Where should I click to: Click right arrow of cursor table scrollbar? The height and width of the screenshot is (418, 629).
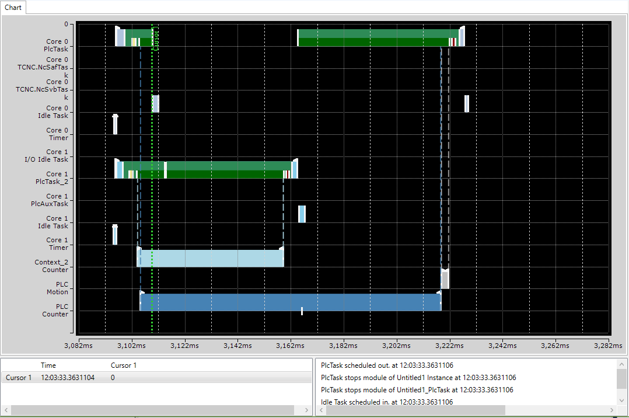306,410
